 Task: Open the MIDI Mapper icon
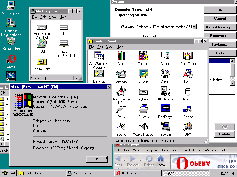pyautogui.click(x=165, y=92)
